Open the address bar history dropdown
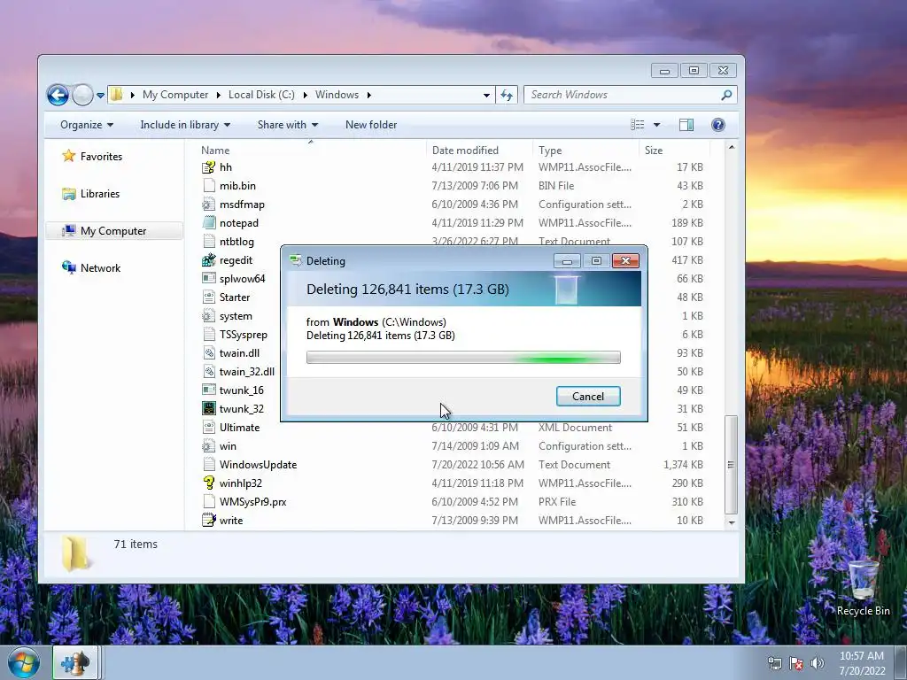 click(x=486, y=96)
